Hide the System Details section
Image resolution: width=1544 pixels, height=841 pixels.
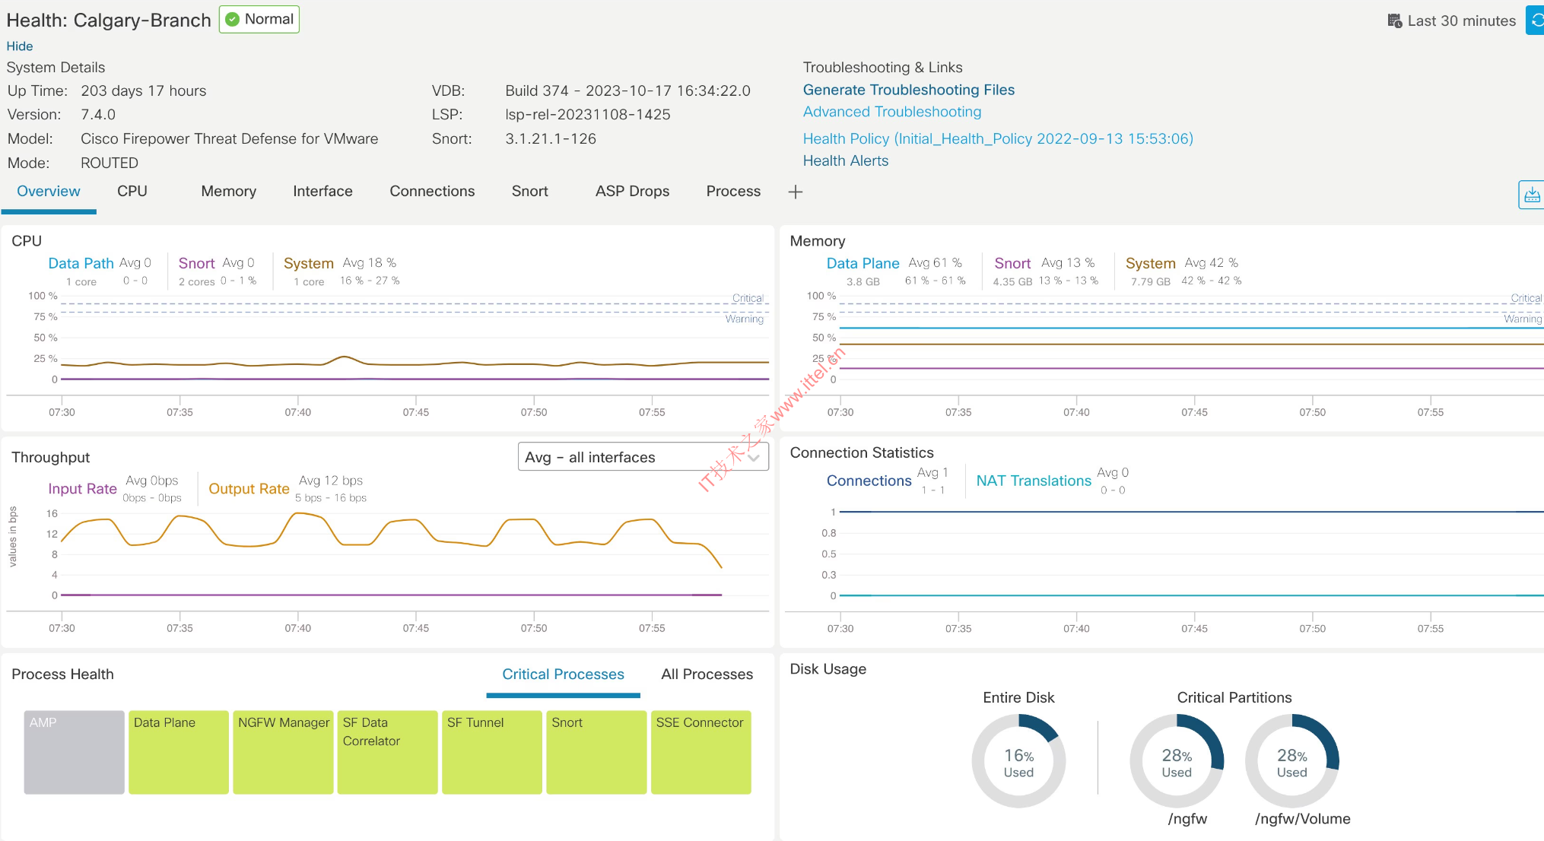pyautogui.click(x=20, y=46)
